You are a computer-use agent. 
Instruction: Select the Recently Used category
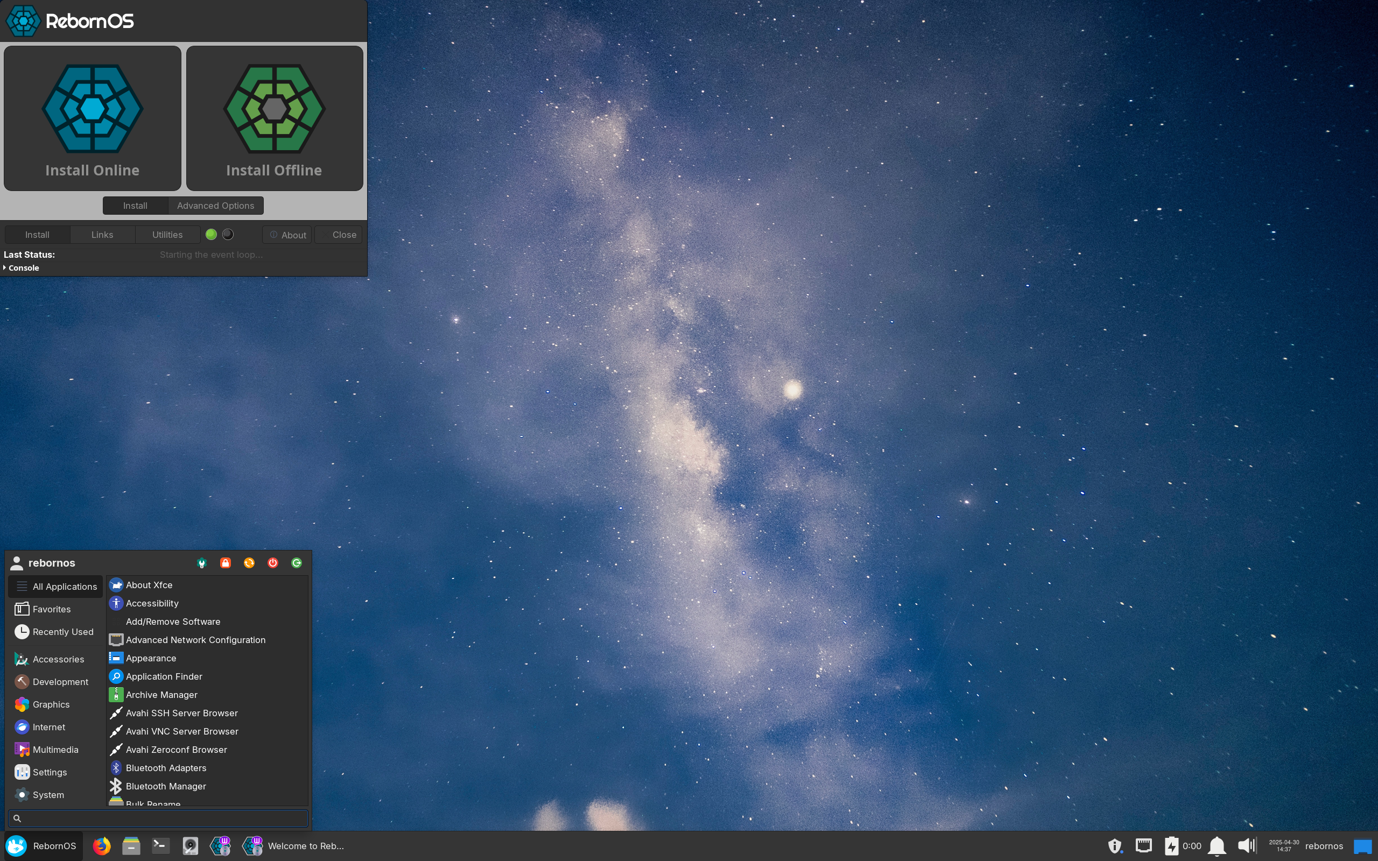55,632
